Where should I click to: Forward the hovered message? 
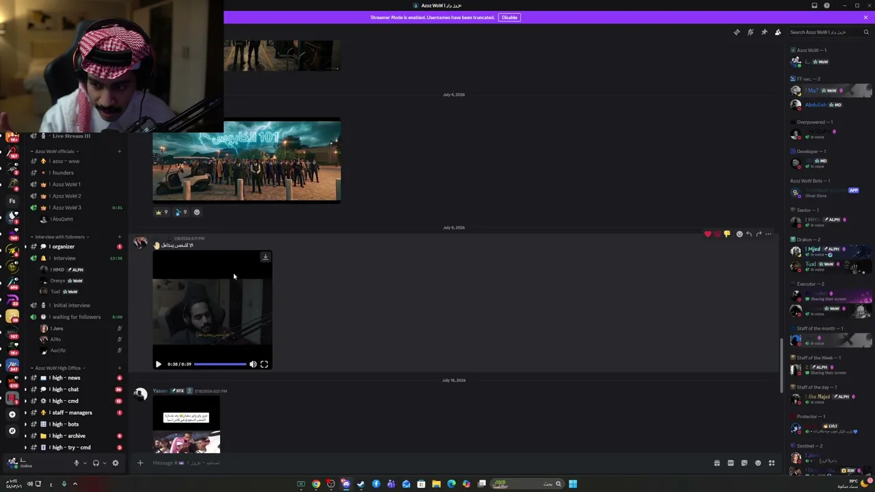coord(759,234)
